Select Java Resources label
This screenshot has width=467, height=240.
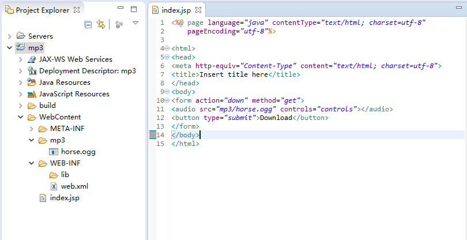click(65, 82)
